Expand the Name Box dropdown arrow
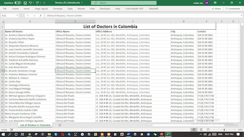 (17, 15)
